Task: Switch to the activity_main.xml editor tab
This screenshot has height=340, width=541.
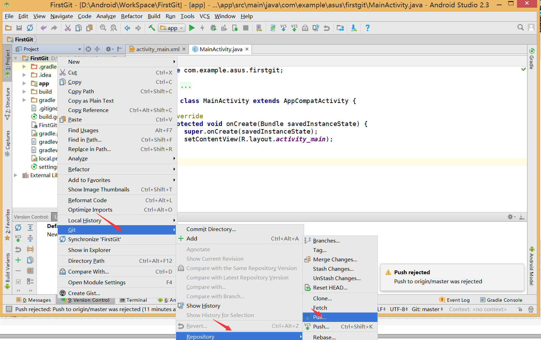Action: coord(158,49)
